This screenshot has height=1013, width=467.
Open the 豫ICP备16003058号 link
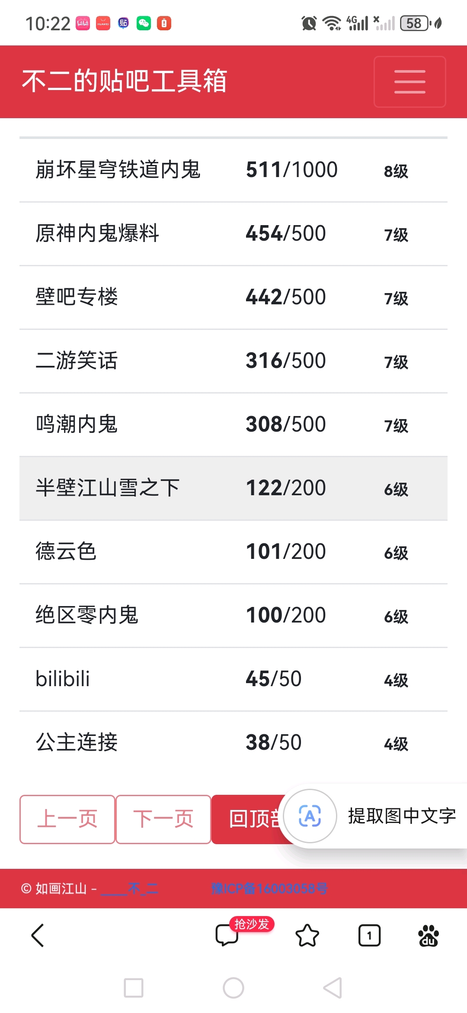(x=269, y=889)
